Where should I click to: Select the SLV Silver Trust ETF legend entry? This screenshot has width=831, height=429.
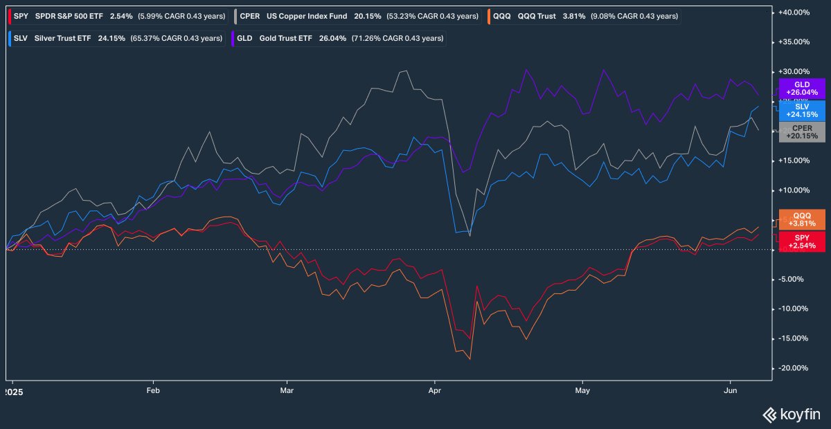(x=118, y=38)
